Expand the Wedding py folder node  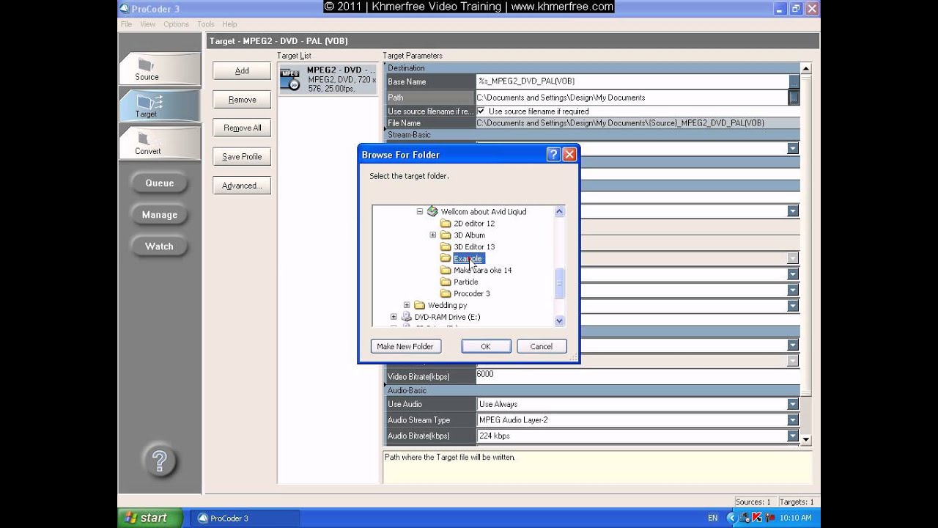click(407, 305)
